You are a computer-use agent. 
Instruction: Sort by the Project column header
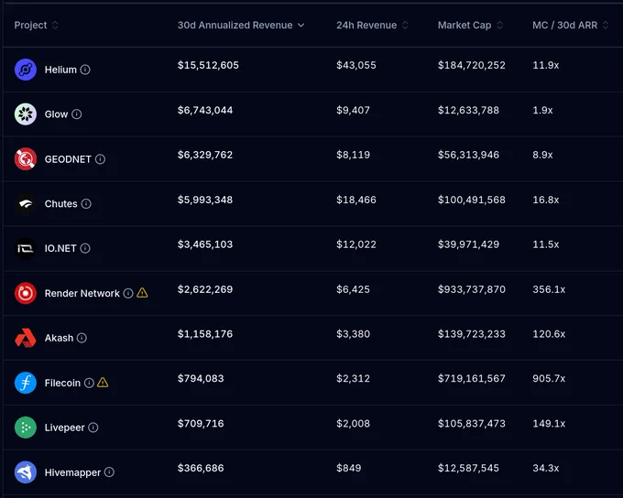click(x=36, y=25)
